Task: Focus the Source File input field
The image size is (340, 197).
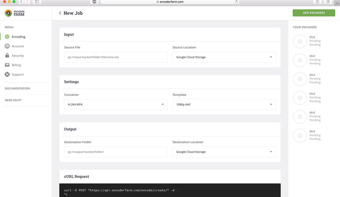Action: tap(115, 57)
